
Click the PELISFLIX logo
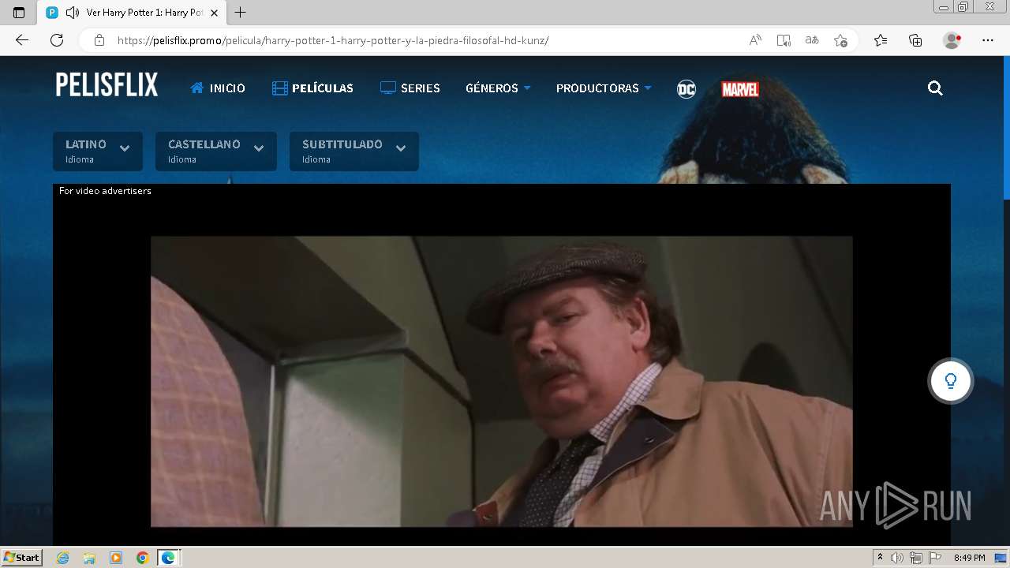coord(107,85)
